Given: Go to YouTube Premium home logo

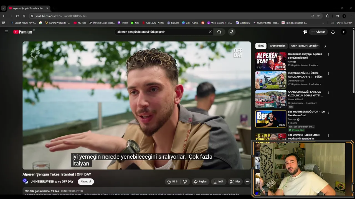Looking at the screenshot, I should click(x=23, y=32).
